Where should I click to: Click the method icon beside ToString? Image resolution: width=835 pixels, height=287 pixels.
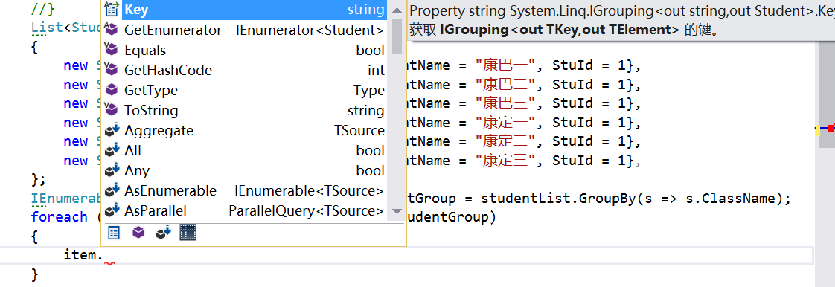(112, 110)
